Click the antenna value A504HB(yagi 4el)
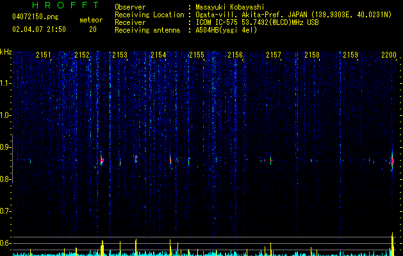403x256 pixels. (x=226, y=30)
